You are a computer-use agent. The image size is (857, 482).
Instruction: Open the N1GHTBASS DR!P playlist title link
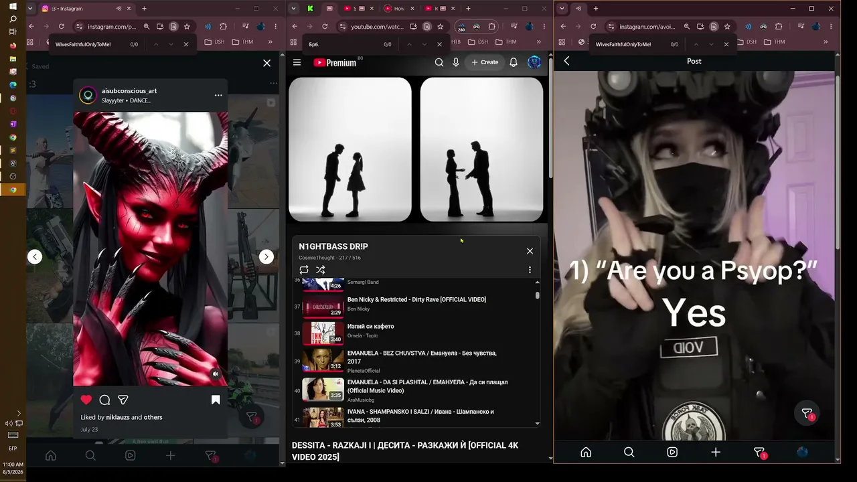(x=333, y=247)
